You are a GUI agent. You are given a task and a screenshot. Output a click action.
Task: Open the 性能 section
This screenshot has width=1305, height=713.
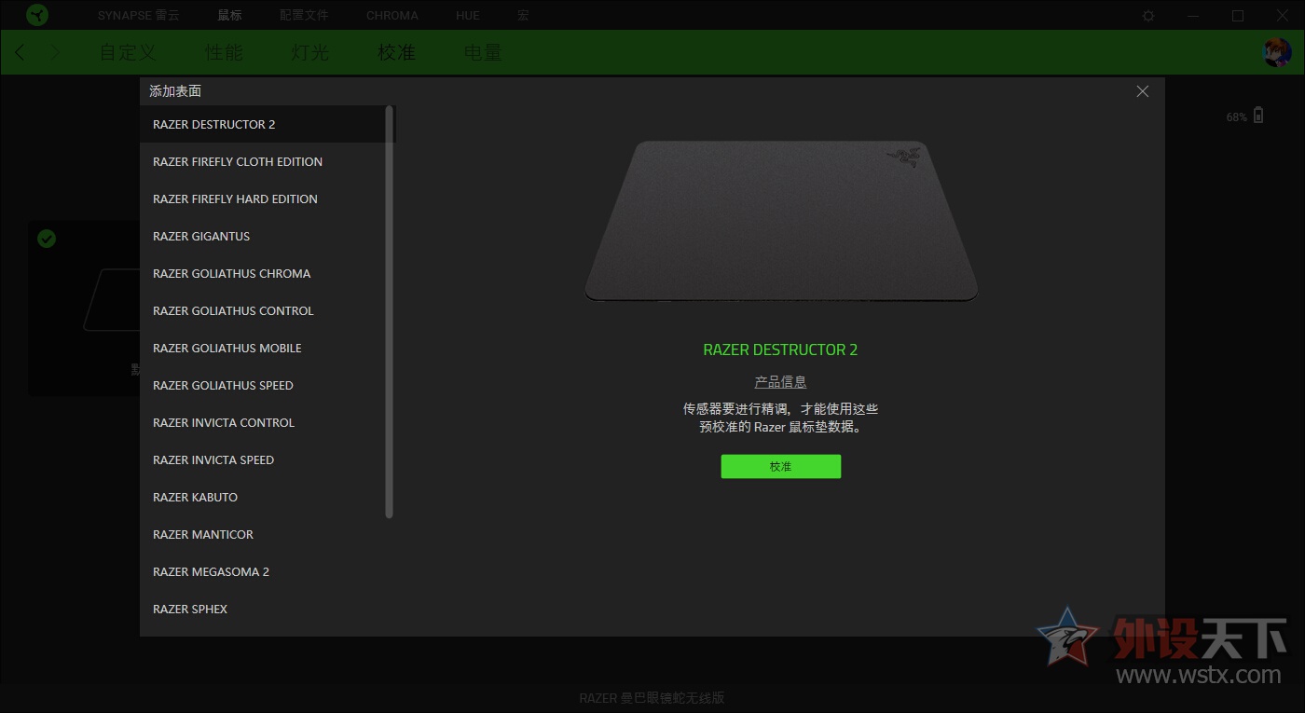point(224,52)
